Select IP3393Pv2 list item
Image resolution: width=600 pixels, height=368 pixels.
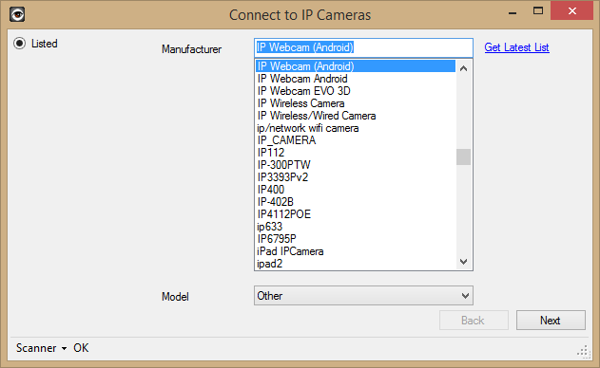pyautogui.click(x=356, y=177)
